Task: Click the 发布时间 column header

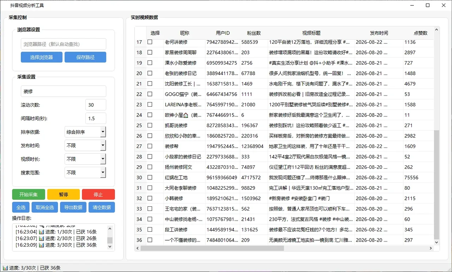Action: [379, 33]
